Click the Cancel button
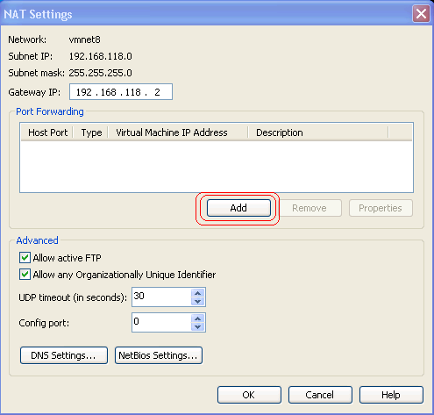This screenshot has width=434, height=415. click(320, 395)
